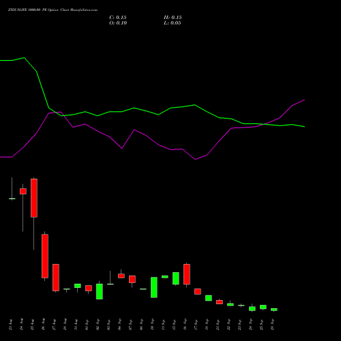This screenshot has height=341, width=341.
Task: Select the close value 'C: 0.15'
Action: 118,18
